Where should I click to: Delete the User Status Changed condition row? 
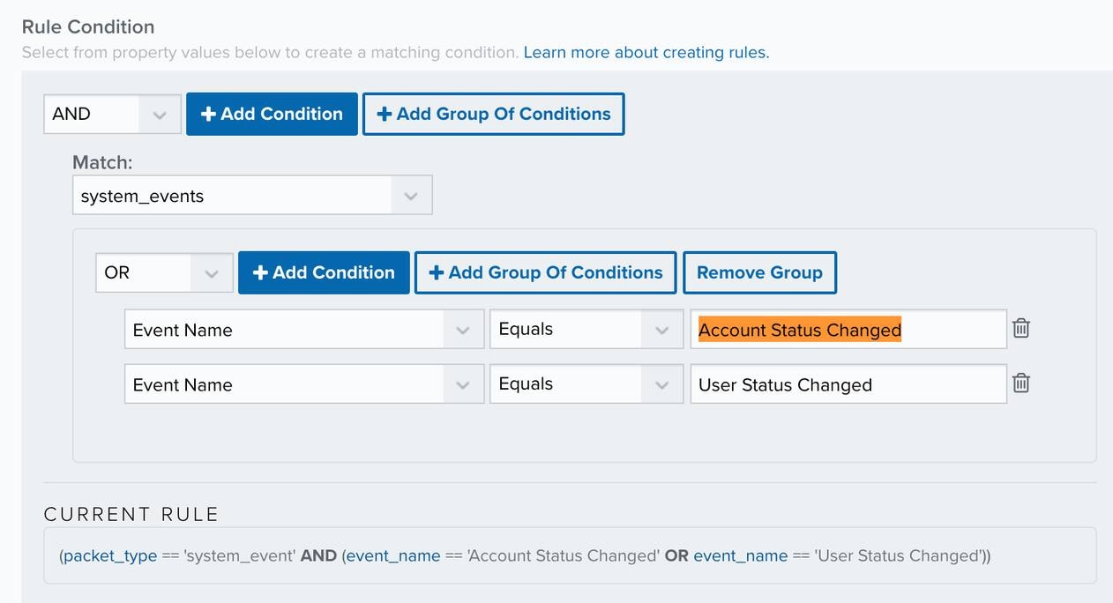coord(1020,383)
